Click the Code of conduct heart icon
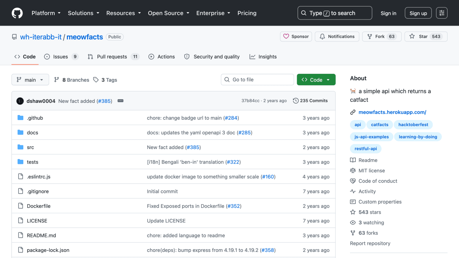 pyautogui.click(x=353, y=181)
